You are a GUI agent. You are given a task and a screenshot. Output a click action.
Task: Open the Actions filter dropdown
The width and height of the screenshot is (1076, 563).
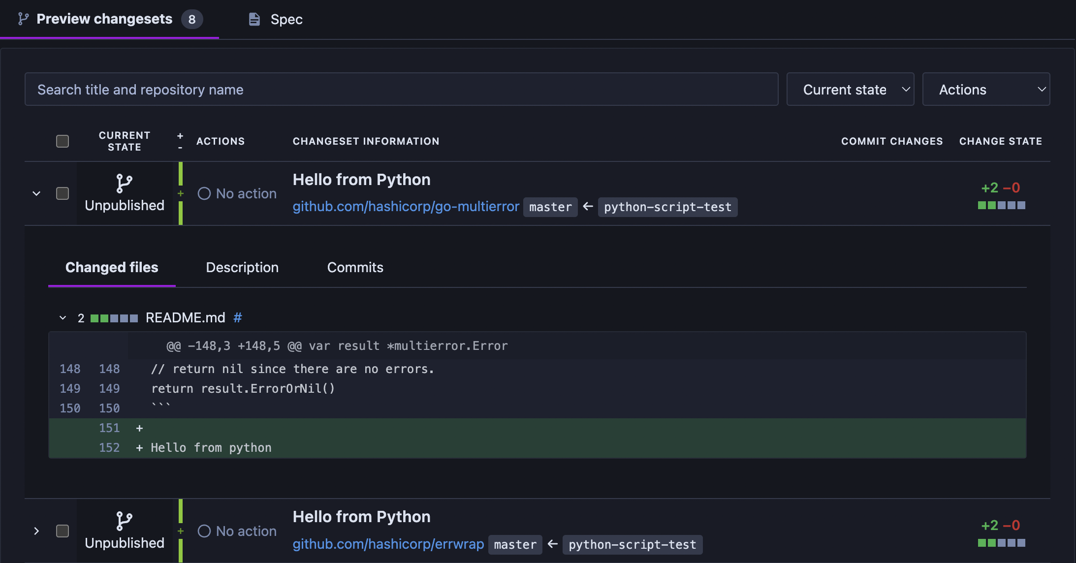[986, 90]
